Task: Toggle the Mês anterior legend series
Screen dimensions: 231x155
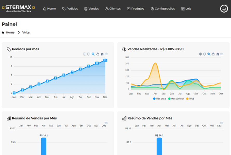Action: [176, 98]
